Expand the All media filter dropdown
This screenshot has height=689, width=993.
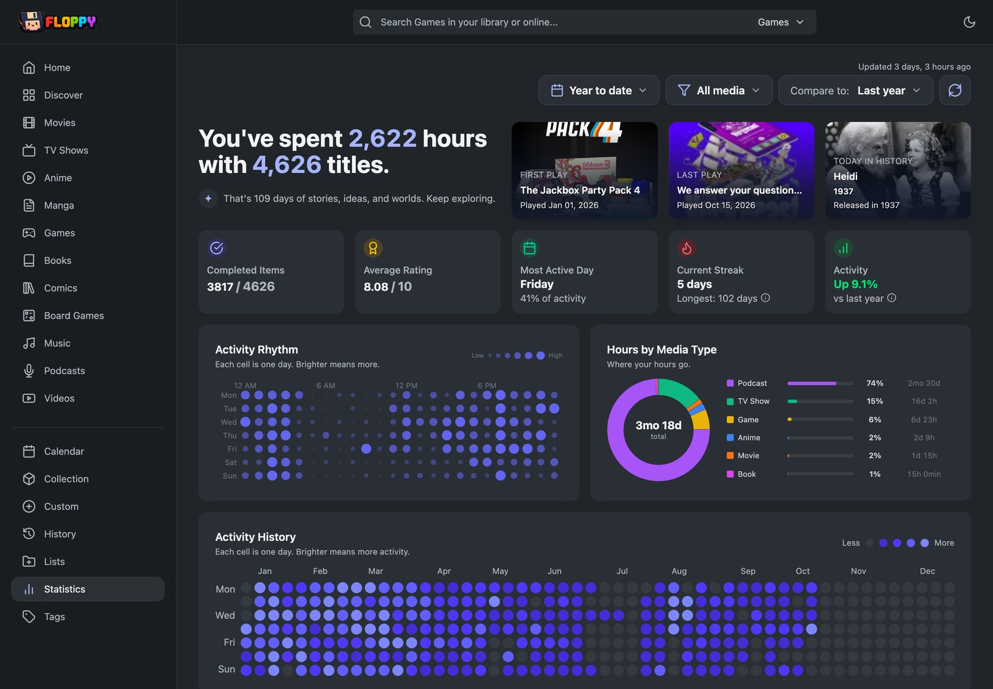point(719,91)
